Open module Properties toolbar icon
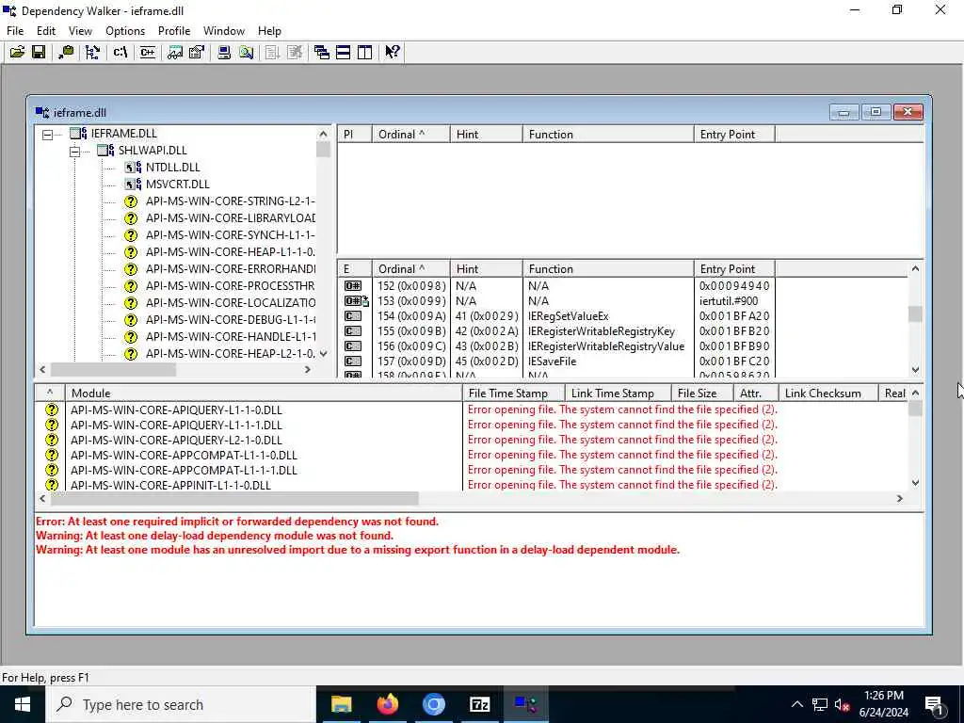 [x=197, y=53]
